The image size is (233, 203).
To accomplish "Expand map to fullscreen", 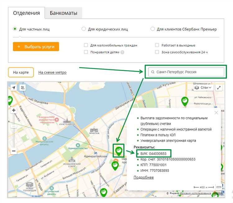I will point(219,88).
